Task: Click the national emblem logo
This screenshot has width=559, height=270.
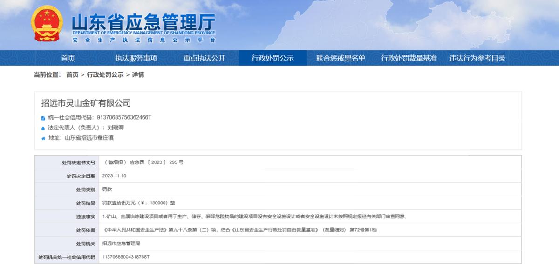Action: click(48, 25)
